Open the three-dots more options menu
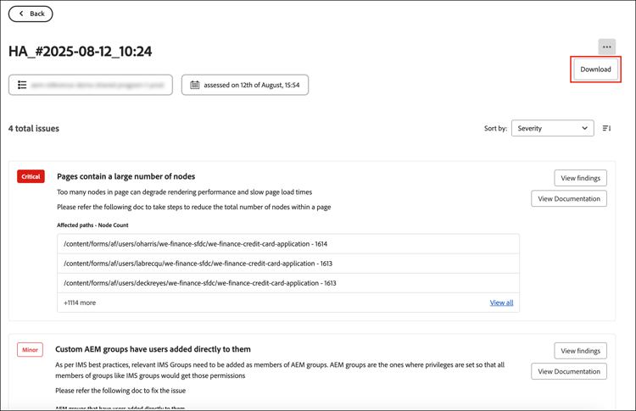Screen dimensions: 636x411 coord(606,47)
